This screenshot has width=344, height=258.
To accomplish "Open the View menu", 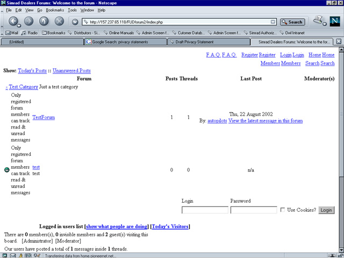I will [29, 10].
